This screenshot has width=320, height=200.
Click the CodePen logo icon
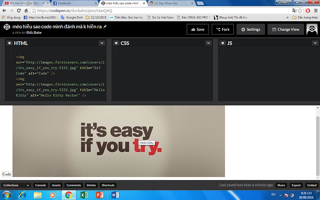(6, 29)
